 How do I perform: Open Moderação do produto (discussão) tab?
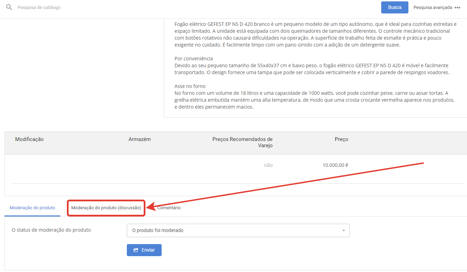pyautogui.click(x=106, y=208)
